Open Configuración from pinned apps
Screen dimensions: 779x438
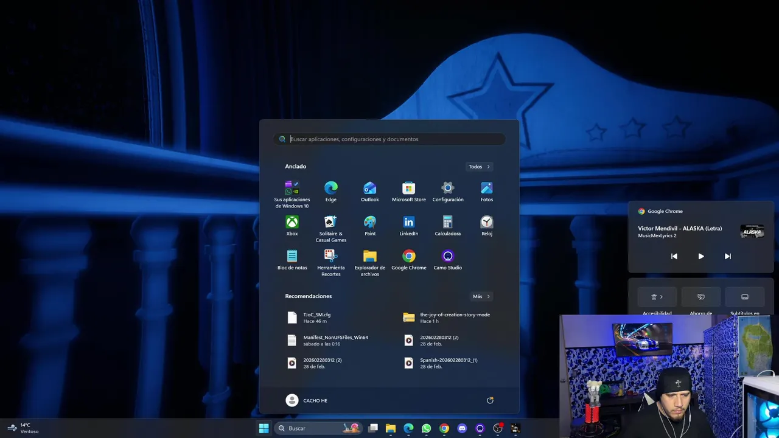point(448,192)
